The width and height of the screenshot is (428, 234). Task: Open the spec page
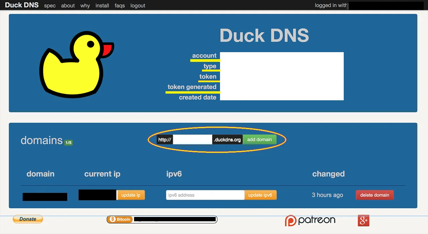coord(50,6)
